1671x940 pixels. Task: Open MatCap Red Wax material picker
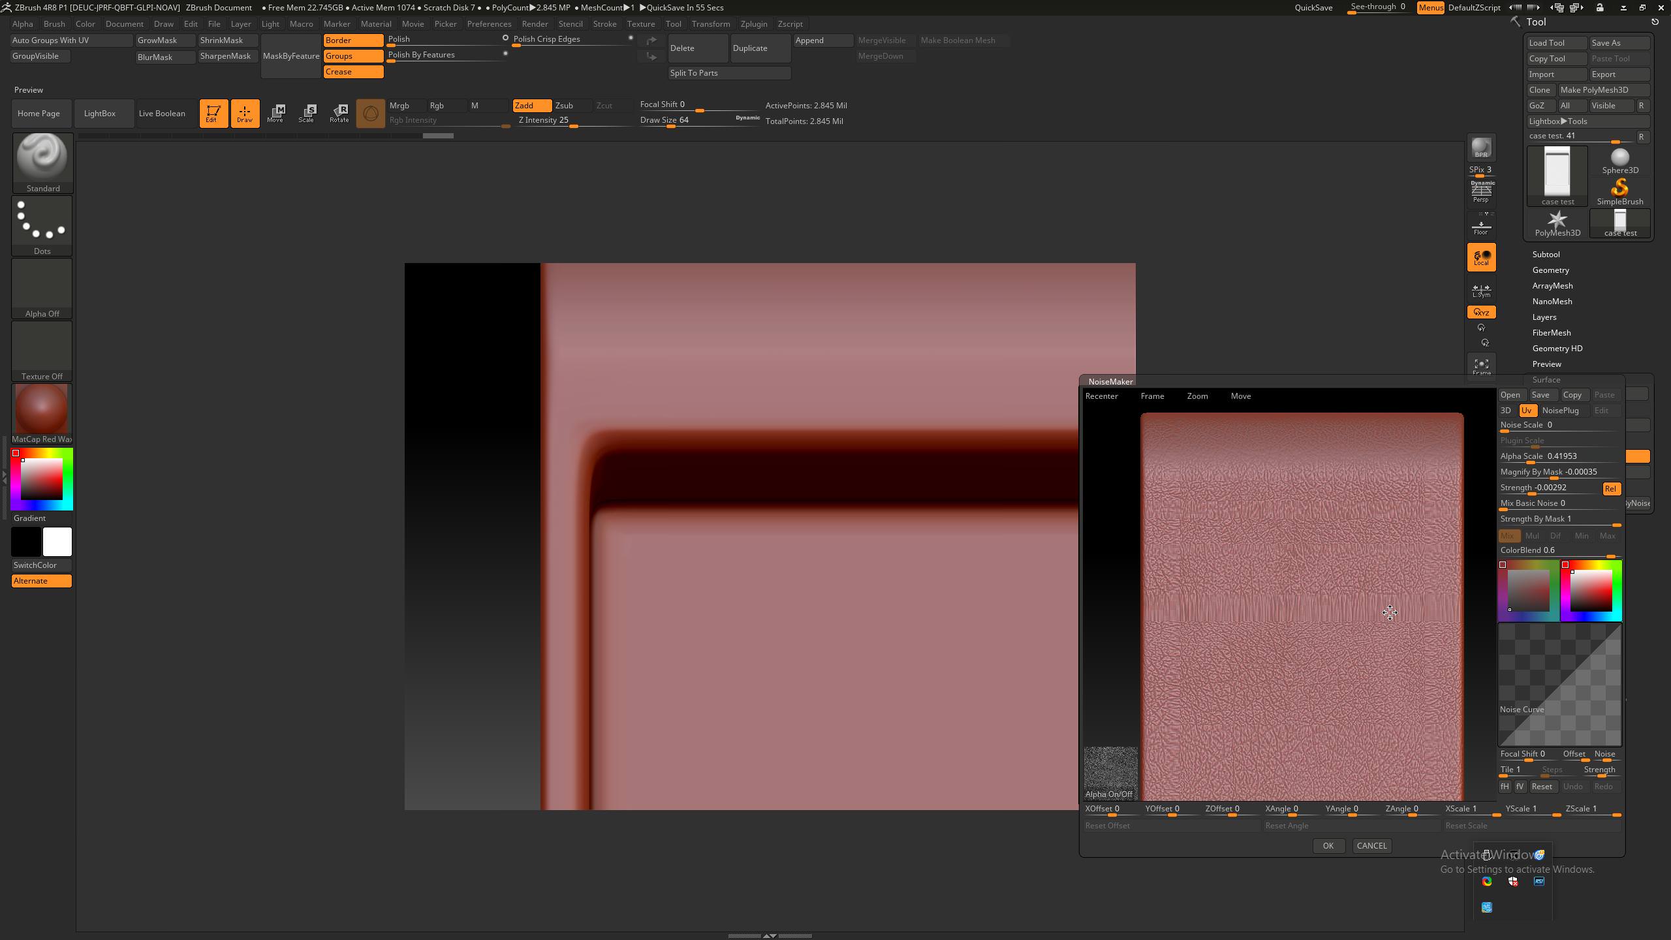[x=42, y=414]
